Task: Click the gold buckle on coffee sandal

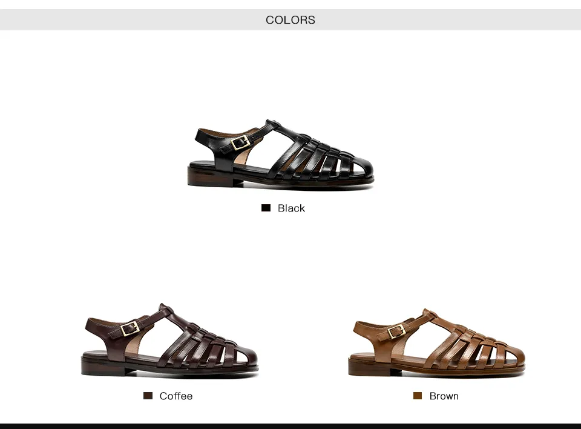Action: [130, 328]
